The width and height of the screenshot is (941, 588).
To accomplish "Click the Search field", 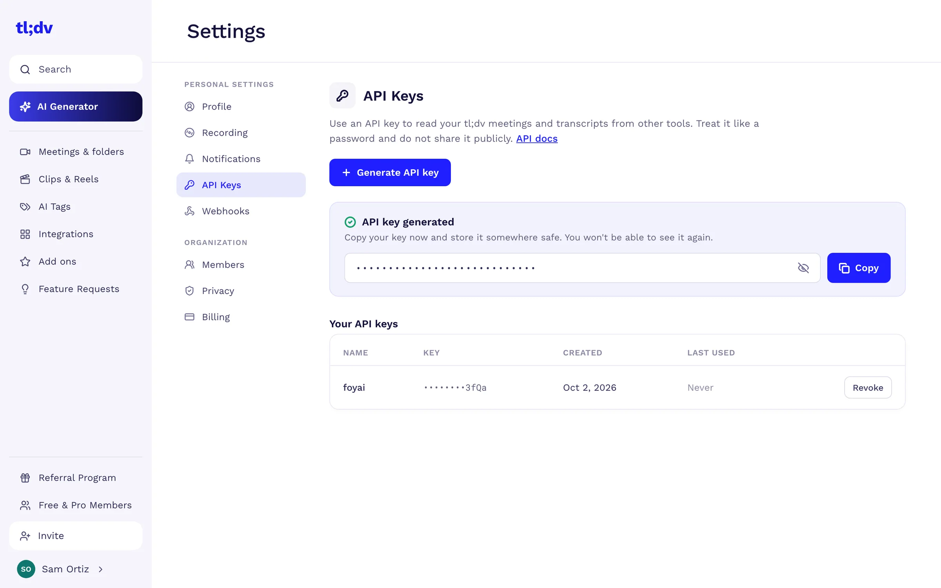I will coord(76,69).
